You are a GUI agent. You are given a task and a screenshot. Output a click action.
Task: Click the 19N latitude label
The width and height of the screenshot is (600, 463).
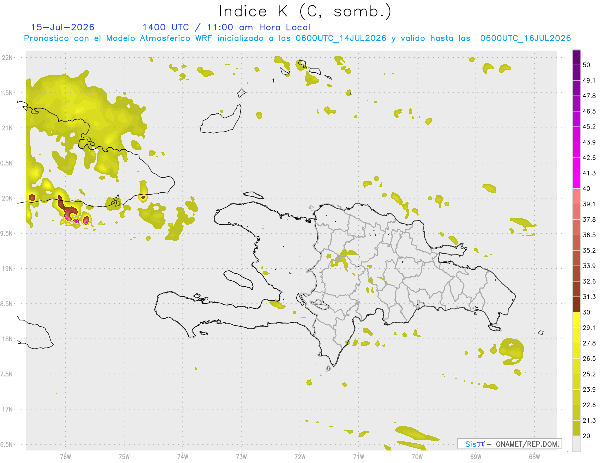click(x=8, y=269)
